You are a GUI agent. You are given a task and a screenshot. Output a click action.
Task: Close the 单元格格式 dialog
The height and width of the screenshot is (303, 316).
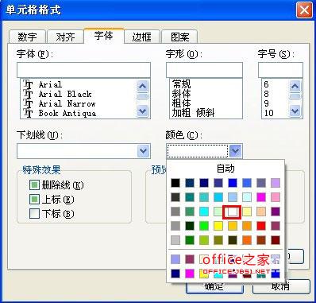pos(304,10)
